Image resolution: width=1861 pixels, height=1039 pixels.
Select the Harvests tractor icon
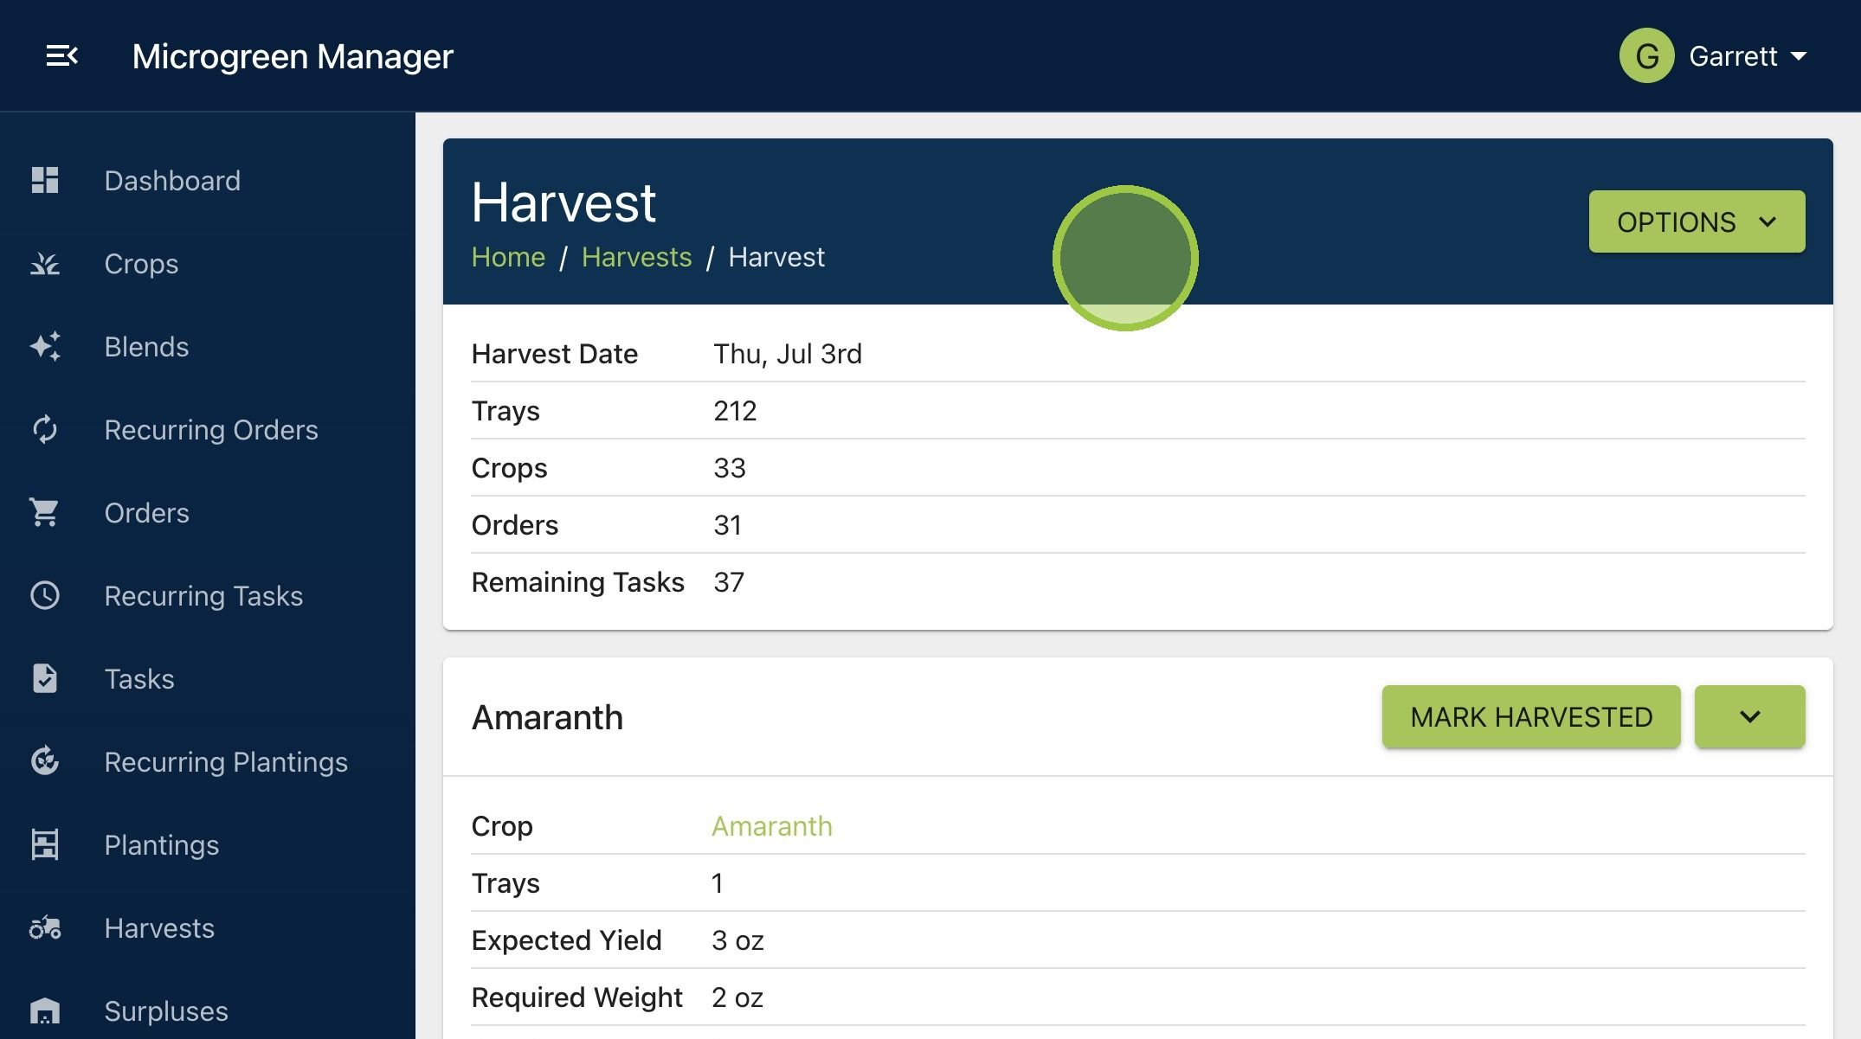click(45, 927)
